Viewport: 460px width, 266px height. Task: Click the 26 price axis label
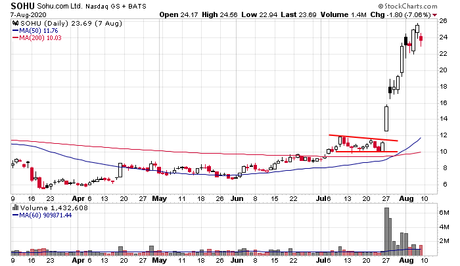click(444, 20)
